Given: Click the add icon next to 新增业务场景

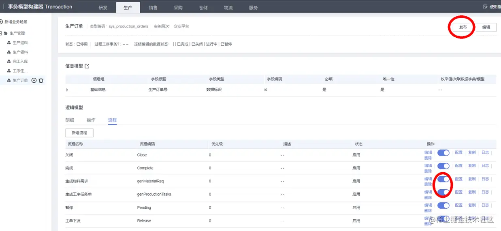Looking at the screenshot, I should 1,21.
